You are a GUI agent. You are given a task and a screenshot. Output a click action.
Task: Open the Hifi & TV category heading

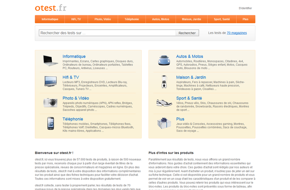71,77
